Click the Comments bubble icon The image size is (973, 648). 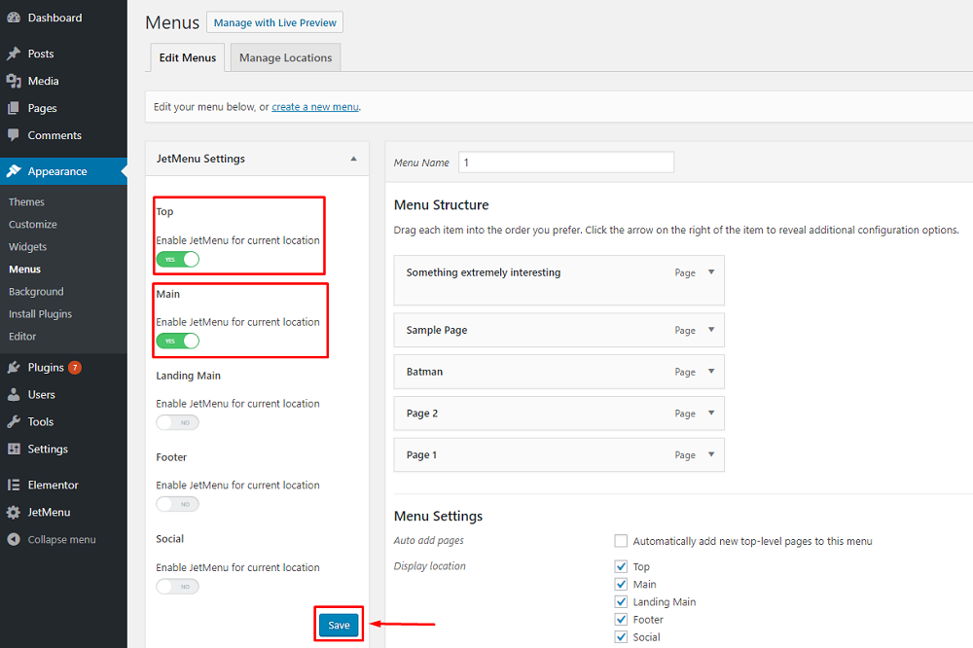tap(14, 135)
